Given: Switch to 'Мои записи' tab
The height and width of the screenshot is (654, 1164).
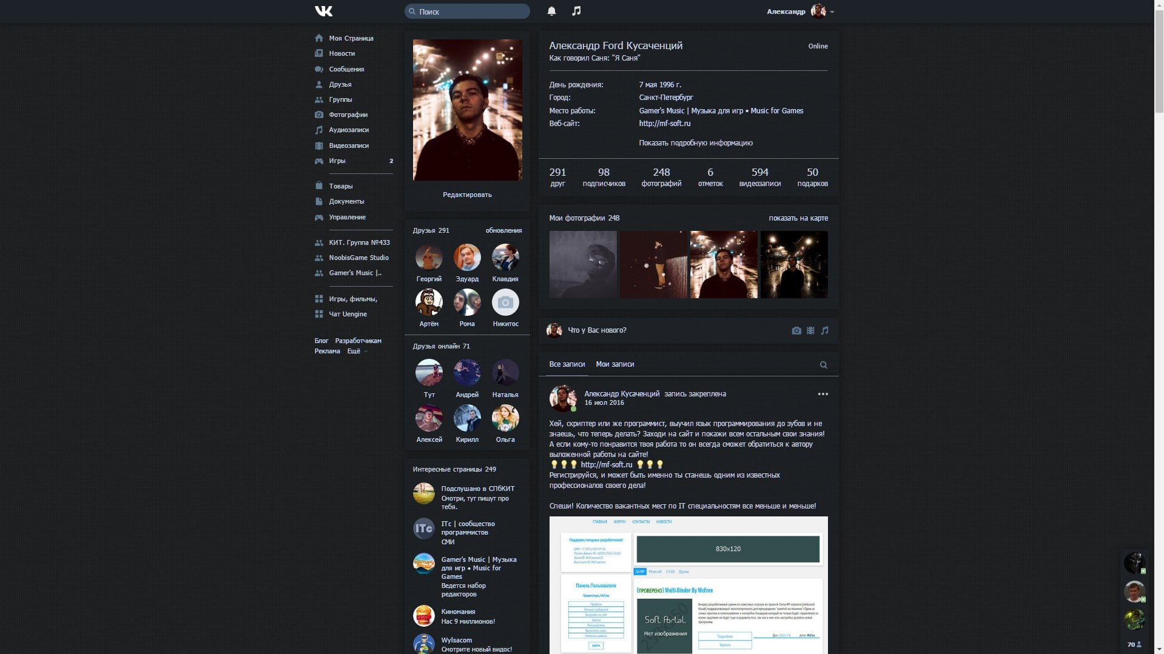Looking at the screenshot, I should click(614, 364).
